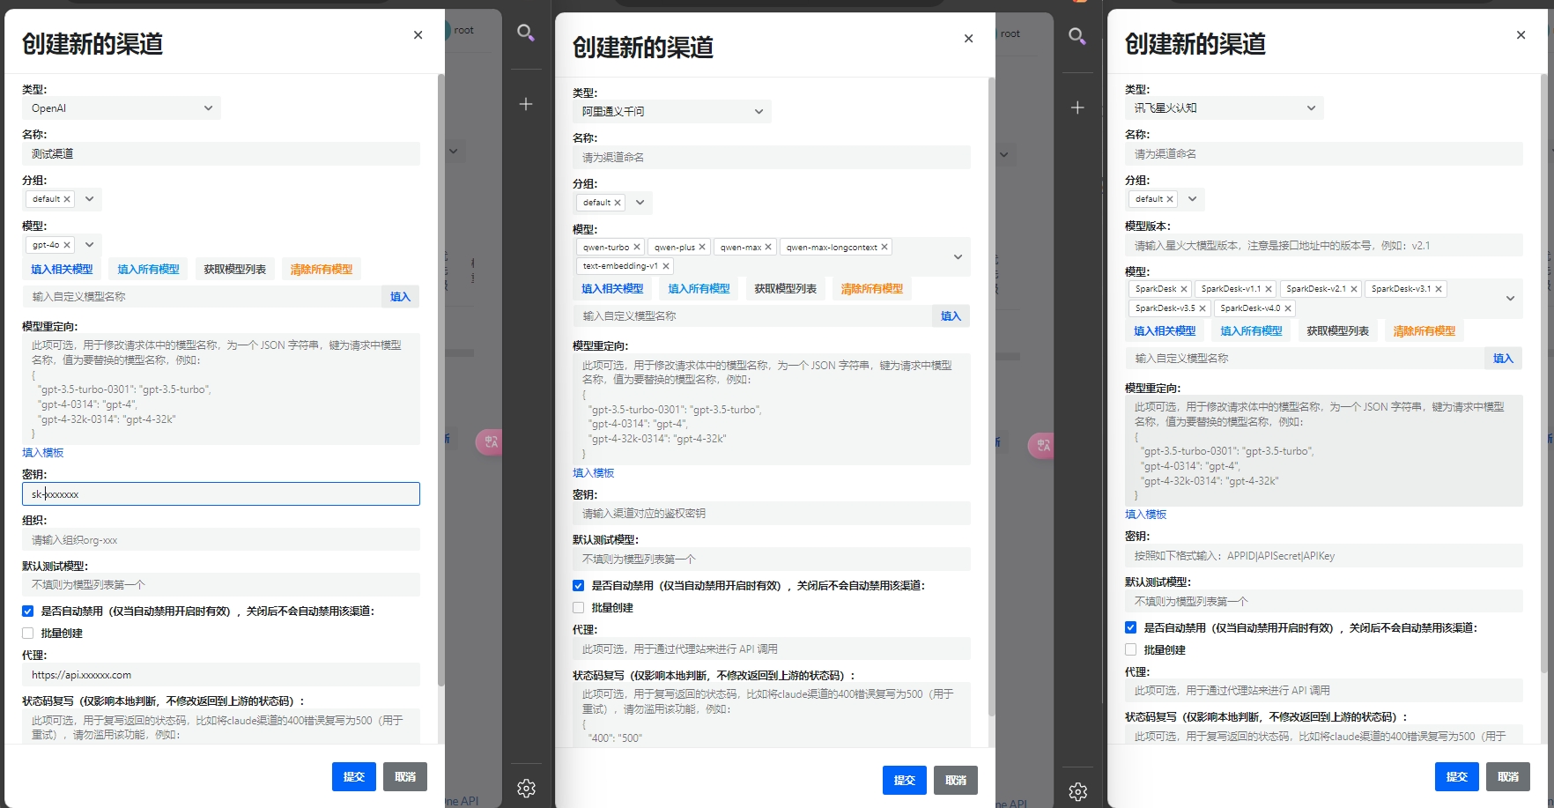Viewport: 1554px width, 808px height.
Task: Expand the 分组 dropdown in 讯飞星火认知 dialog
Action: coord(1193,199)
